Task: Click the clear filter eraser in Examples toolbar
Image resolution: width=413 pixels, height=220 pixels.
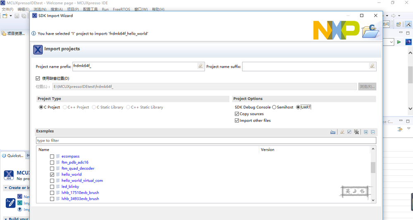Action: point(342,132)
